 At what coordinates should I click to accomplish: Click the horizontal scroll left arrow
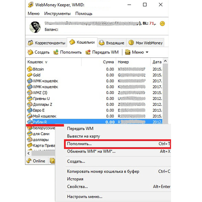pyautogui.click(x=29, y=153)
